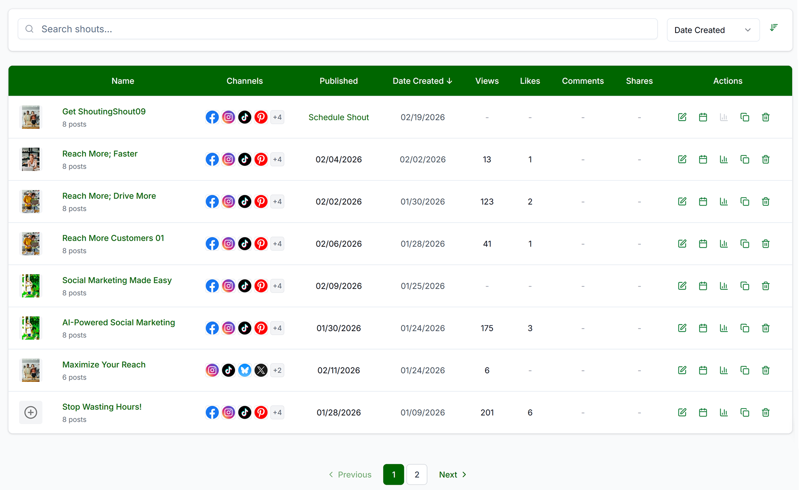Open thumbnail of Reach More; Faster shout
This screenshot has height=490, width=799.
click(31, 159)
